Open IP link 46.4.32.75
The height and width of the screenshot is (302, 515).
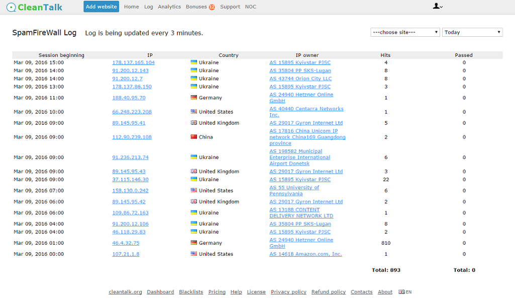[x=126, y=243]
